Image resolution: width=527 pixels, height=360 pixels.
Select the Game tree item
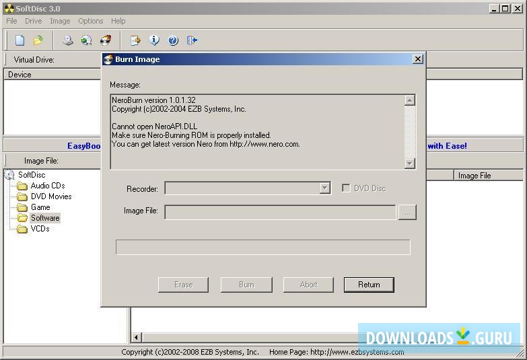[x=40, y=207]
